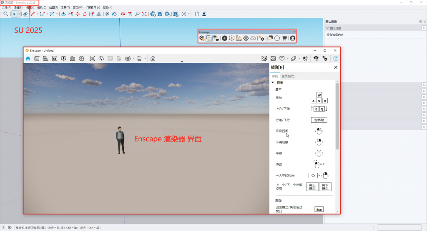This screenshot has height=231, width=427.
Task: Open the 工具(T) menu
Action: pos(65,7)
